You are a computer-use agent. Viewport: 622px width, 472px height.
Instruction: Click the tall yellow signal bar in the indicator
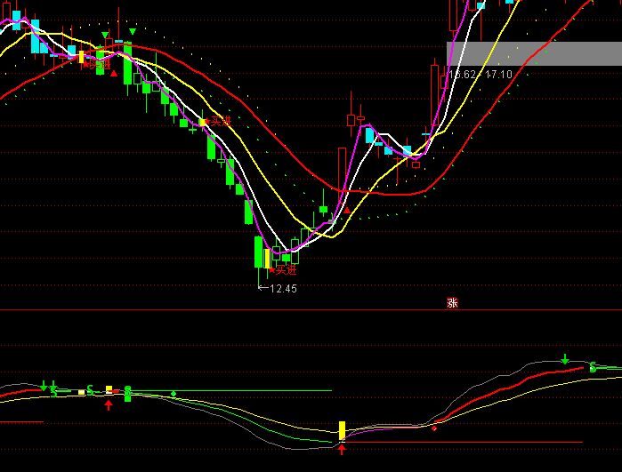341,431
